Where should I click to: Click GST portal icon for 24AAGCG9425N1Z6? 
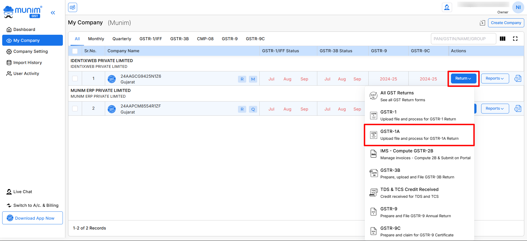112,79
